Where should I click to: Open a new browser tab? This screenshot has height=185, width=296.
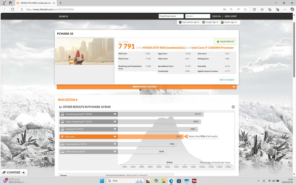(x=60, y=3)
